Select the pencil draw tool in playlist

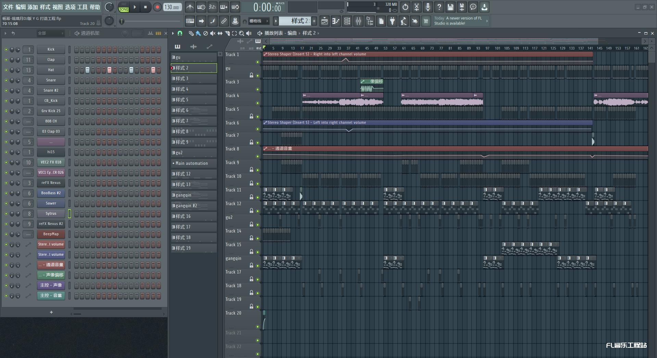click(191, 33)
